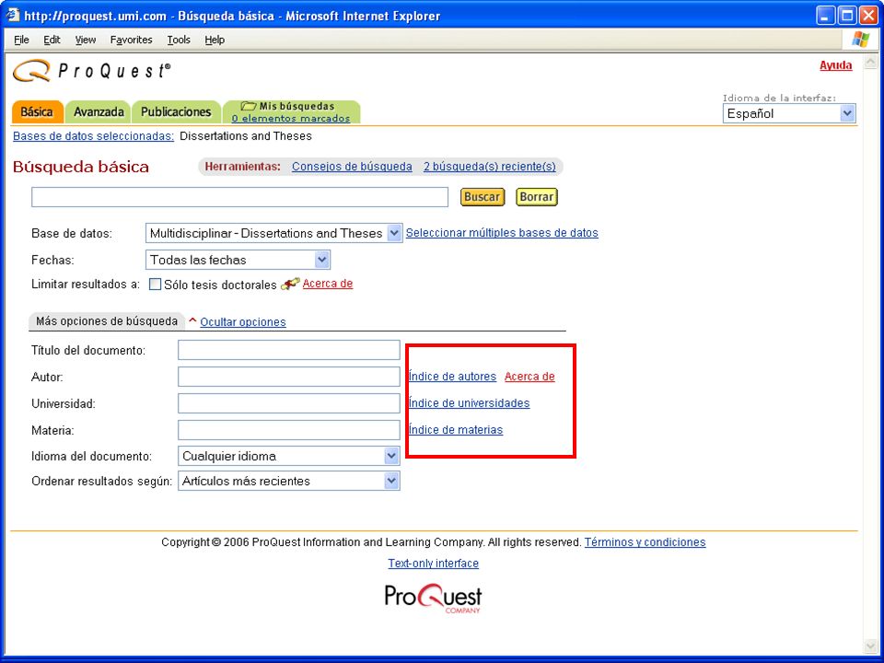This screenshot has width=884, height=663.
Task: Click the scrollbar up arrow
Action: coord(870,61)
